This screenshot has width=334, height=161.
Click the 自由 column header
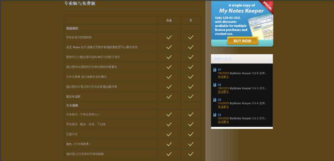169,20
